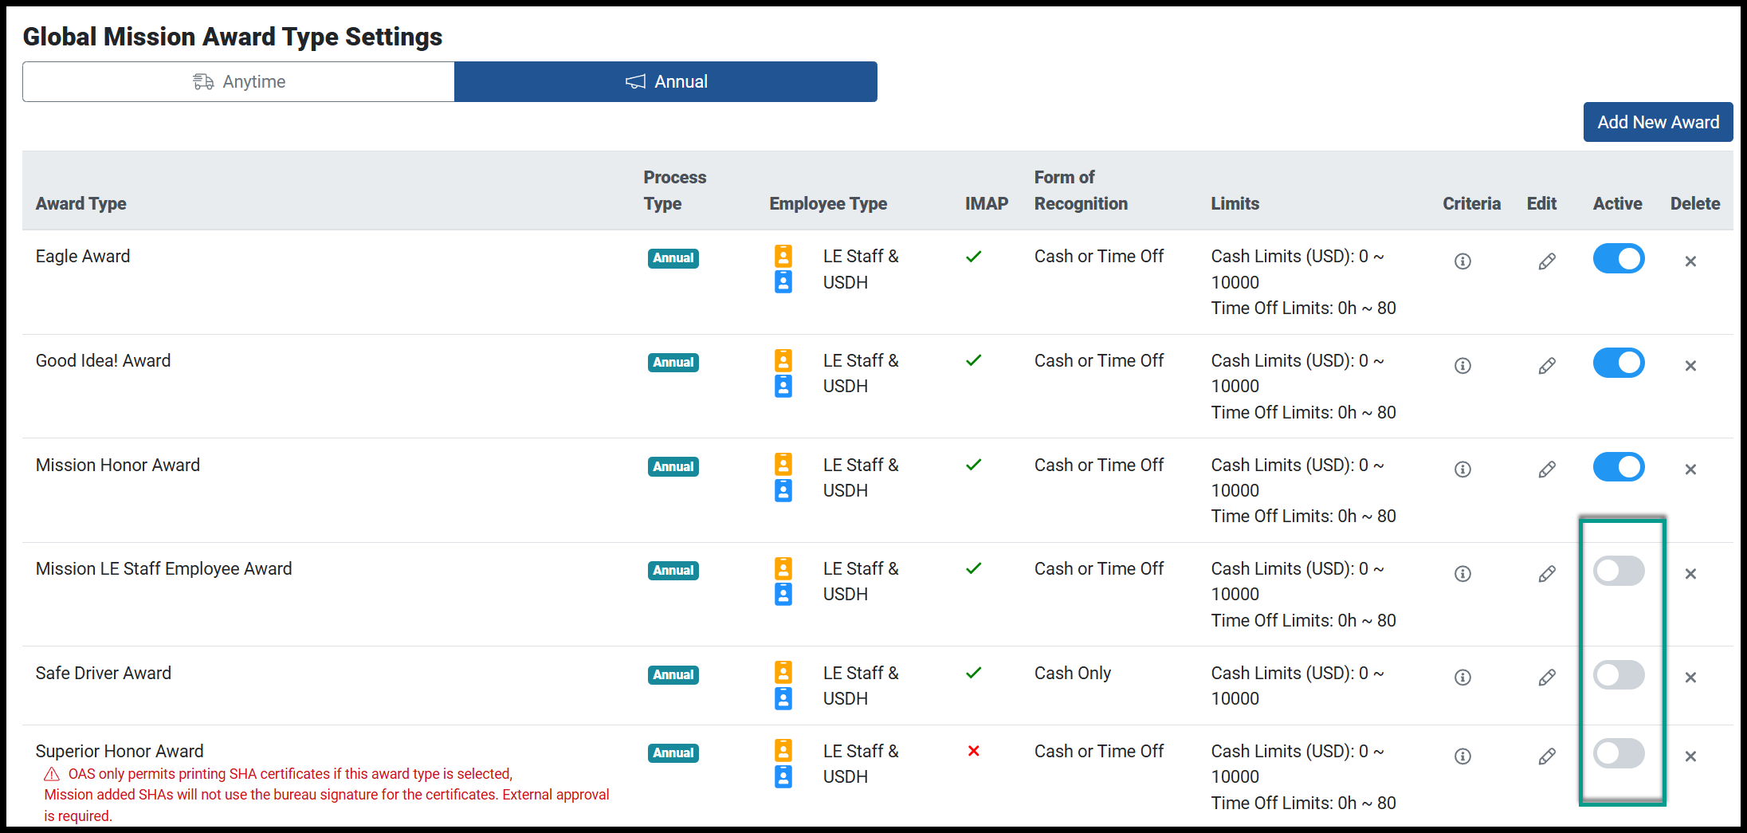
Task: Edit the Superior Honor Award
Action: point(1547,756)
